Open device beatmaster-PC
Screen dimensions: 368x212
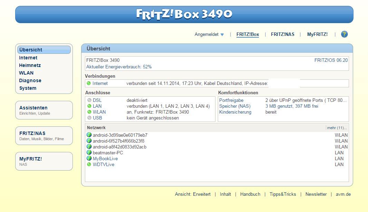(x=108, y=153)
